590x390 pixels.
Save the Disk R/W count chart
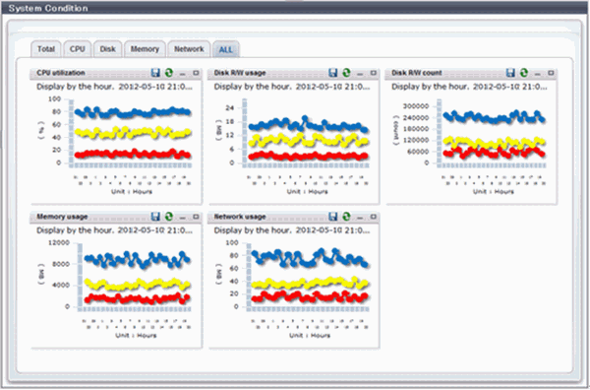pos(510,72)
